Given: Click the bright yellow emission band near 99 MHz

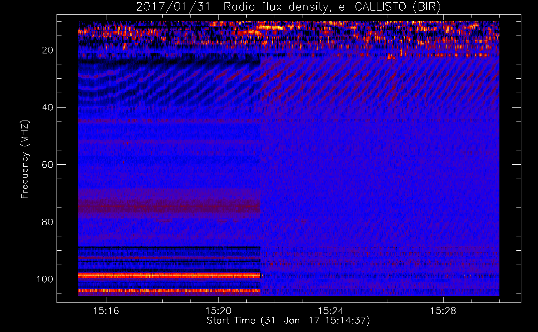Looking at the screenshot, I should (169, 275).
